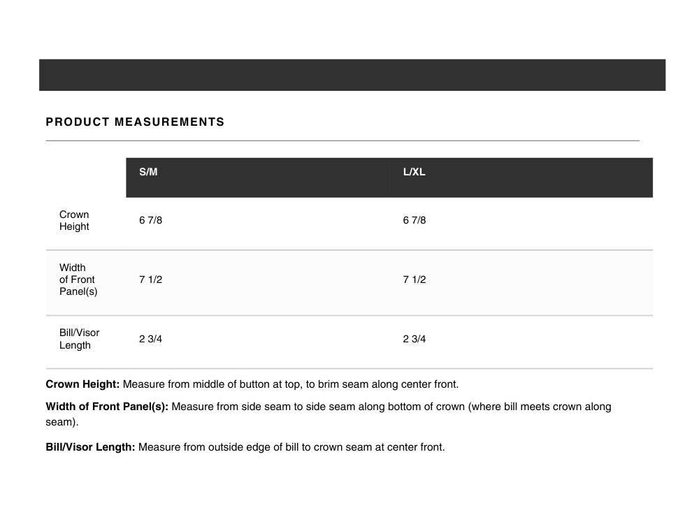Click the dark banner bar at top
Screen dimensions: 699x524
coord(352,75)
